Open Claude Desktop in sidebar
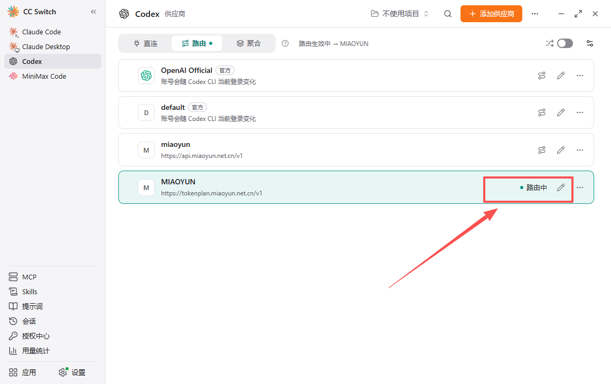Image resolution: width=611 pixels, height=384 pixels. tap(53, 47)
